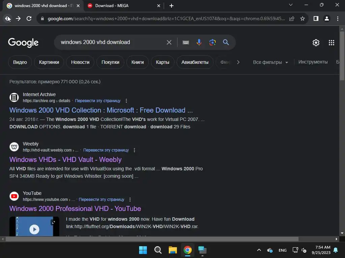Filter results by Видео

pos(20,62)
